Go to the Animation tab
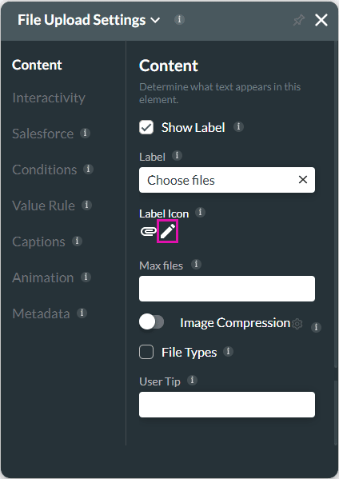 pos(42,277)
